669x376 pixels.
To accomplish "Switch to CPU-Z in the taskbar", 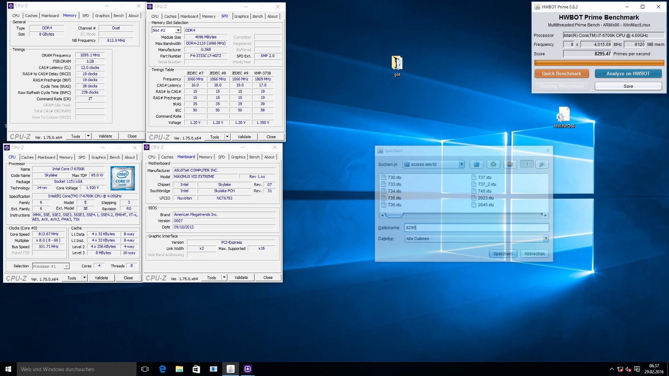I will point(248,369).
